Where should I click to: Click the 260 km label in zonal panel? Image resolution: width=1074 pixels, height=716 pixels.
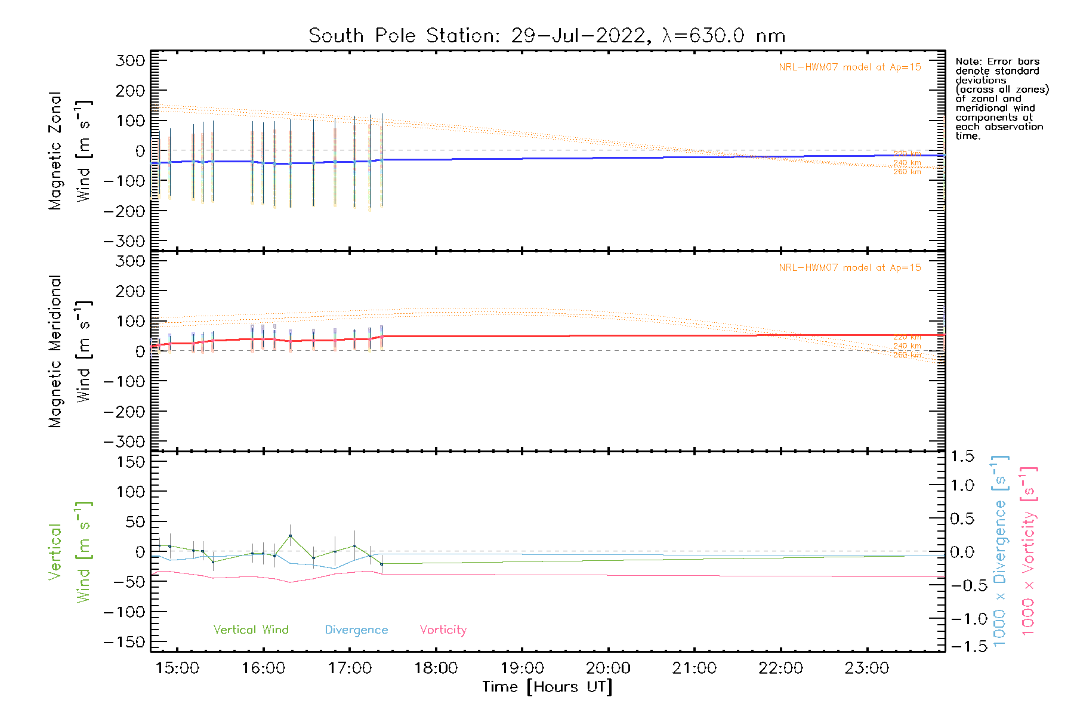906,172
